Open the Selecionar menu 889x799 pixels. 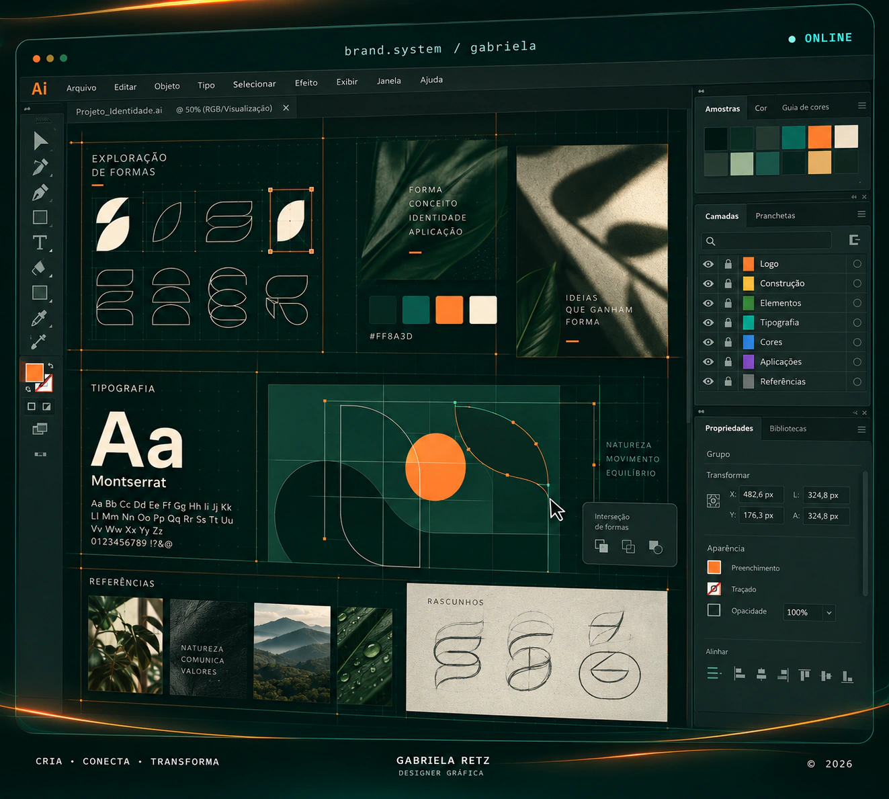(x=255, y=84)
